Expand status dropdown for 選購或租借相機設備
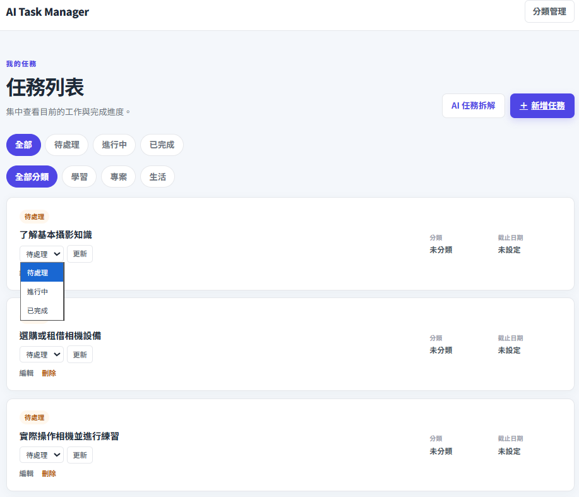579x497 pixels. [42, 354]
